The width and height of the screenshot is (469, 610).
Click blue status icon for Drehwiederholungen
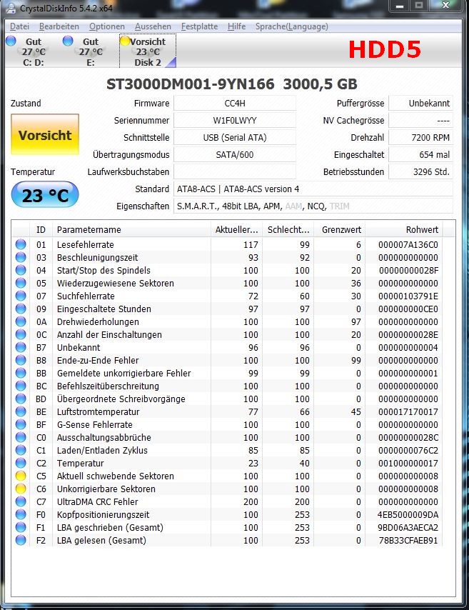coord(21,321)
